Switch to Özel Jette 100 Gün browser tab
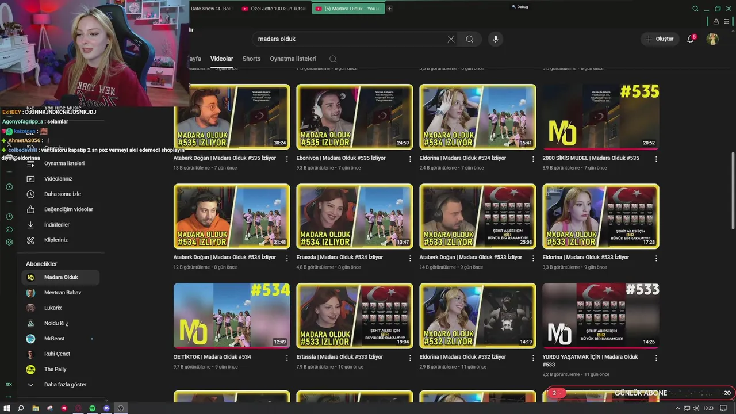 274,9
